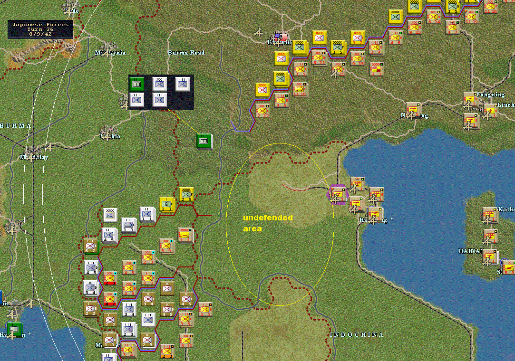This screenshot has height=361, width=515.
Task: Click the 'BURMA' region label
Action: [x=15, y=126]
